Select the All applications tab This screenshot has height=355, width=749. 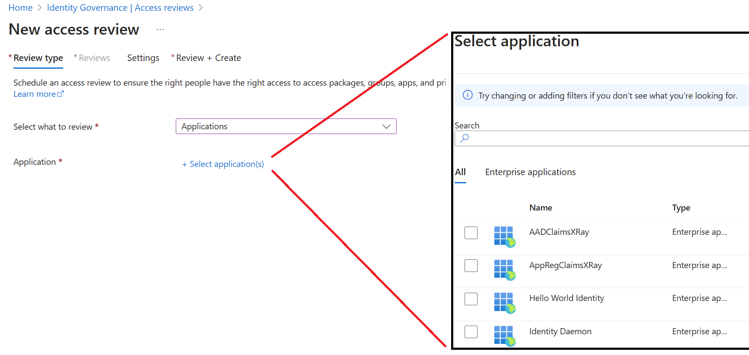(461, 172)
